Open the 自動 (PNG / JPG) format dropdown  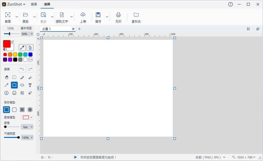tap(211, 157)
